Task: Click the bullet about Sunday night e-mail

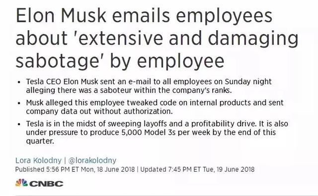Action: point(149,86)
